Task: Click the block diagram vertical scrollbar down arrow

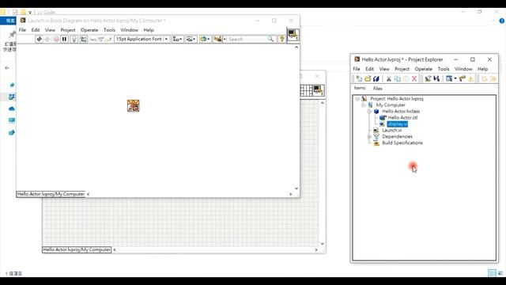Action: coord(296,188)
